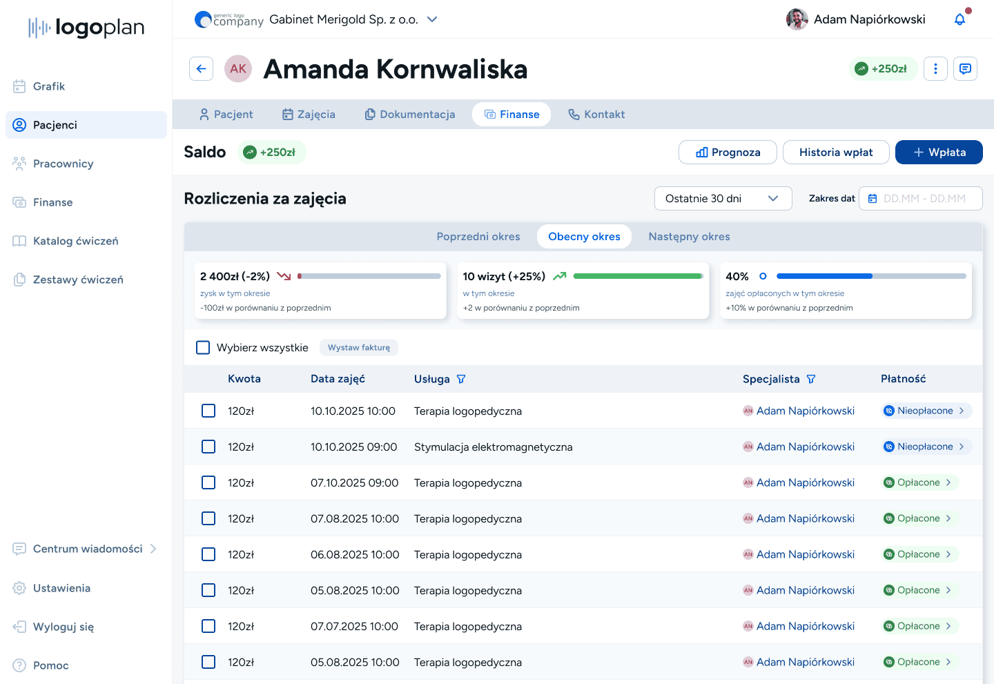The image size is (994, 684).
Task: Click the paid visits percentage progress bar
Action: click(870, 276)
